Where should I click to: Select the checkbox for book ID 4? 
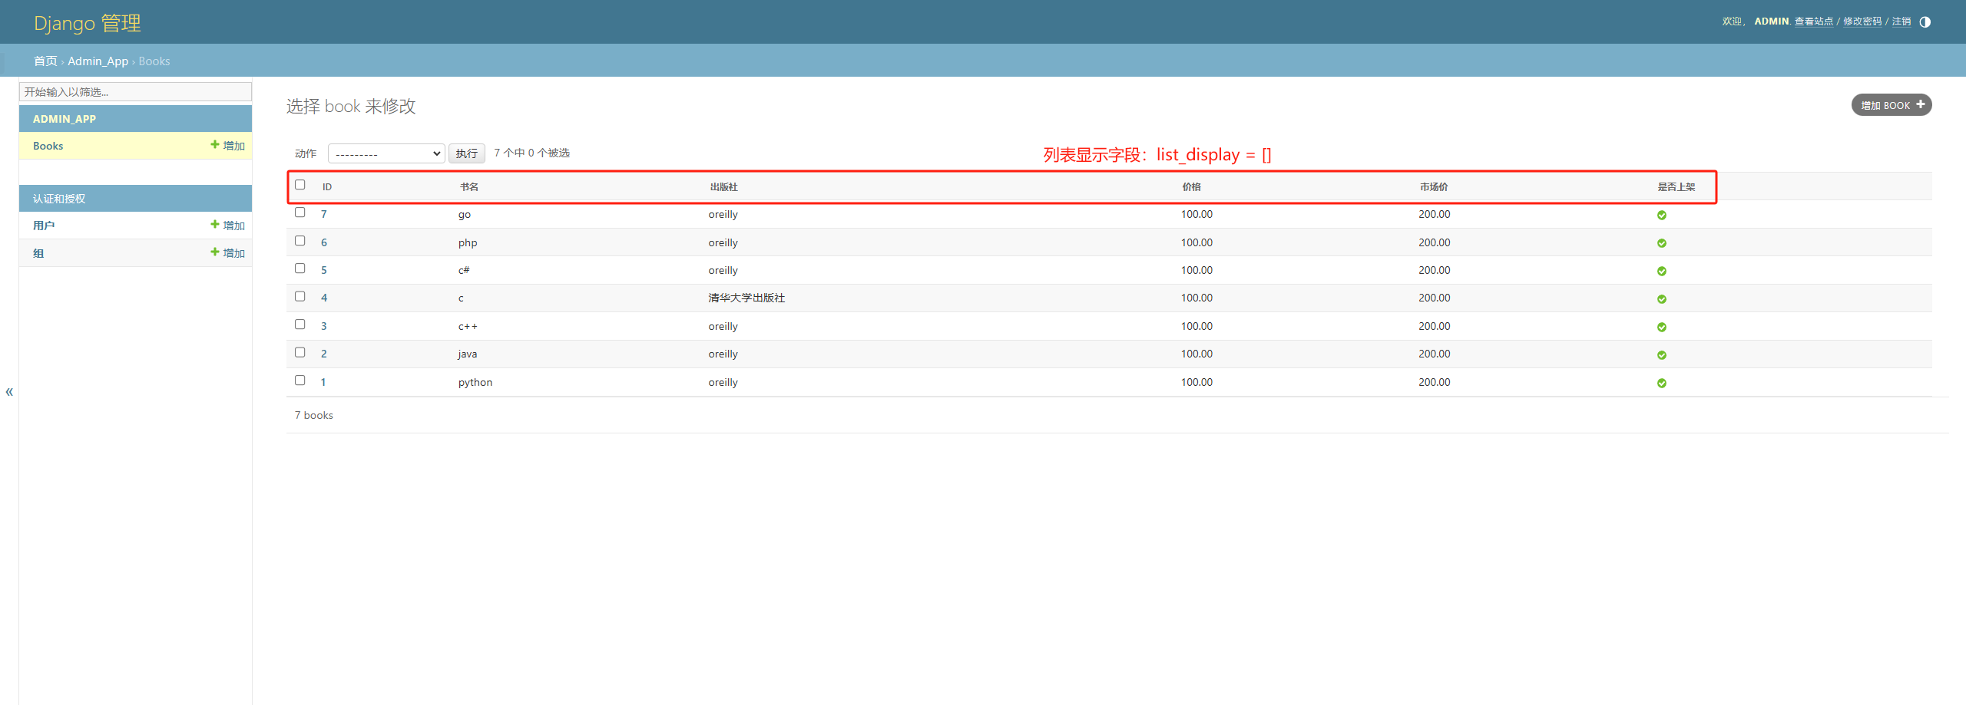tap(300, 296)
